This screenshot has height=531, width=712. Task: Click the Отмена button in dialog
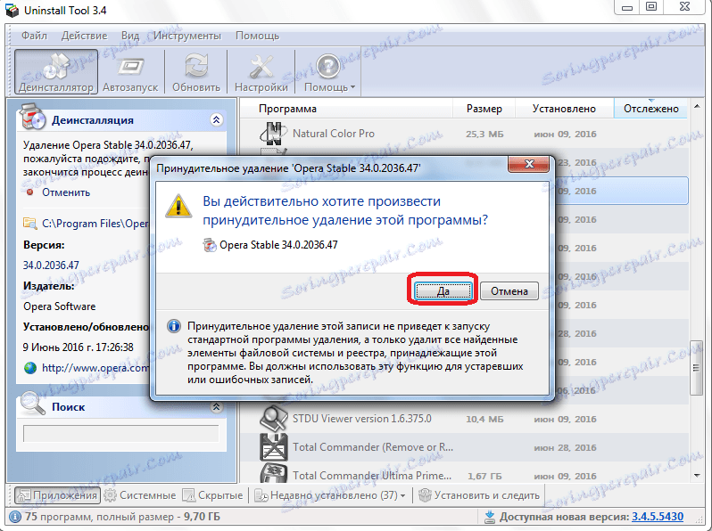pos(509,290)
